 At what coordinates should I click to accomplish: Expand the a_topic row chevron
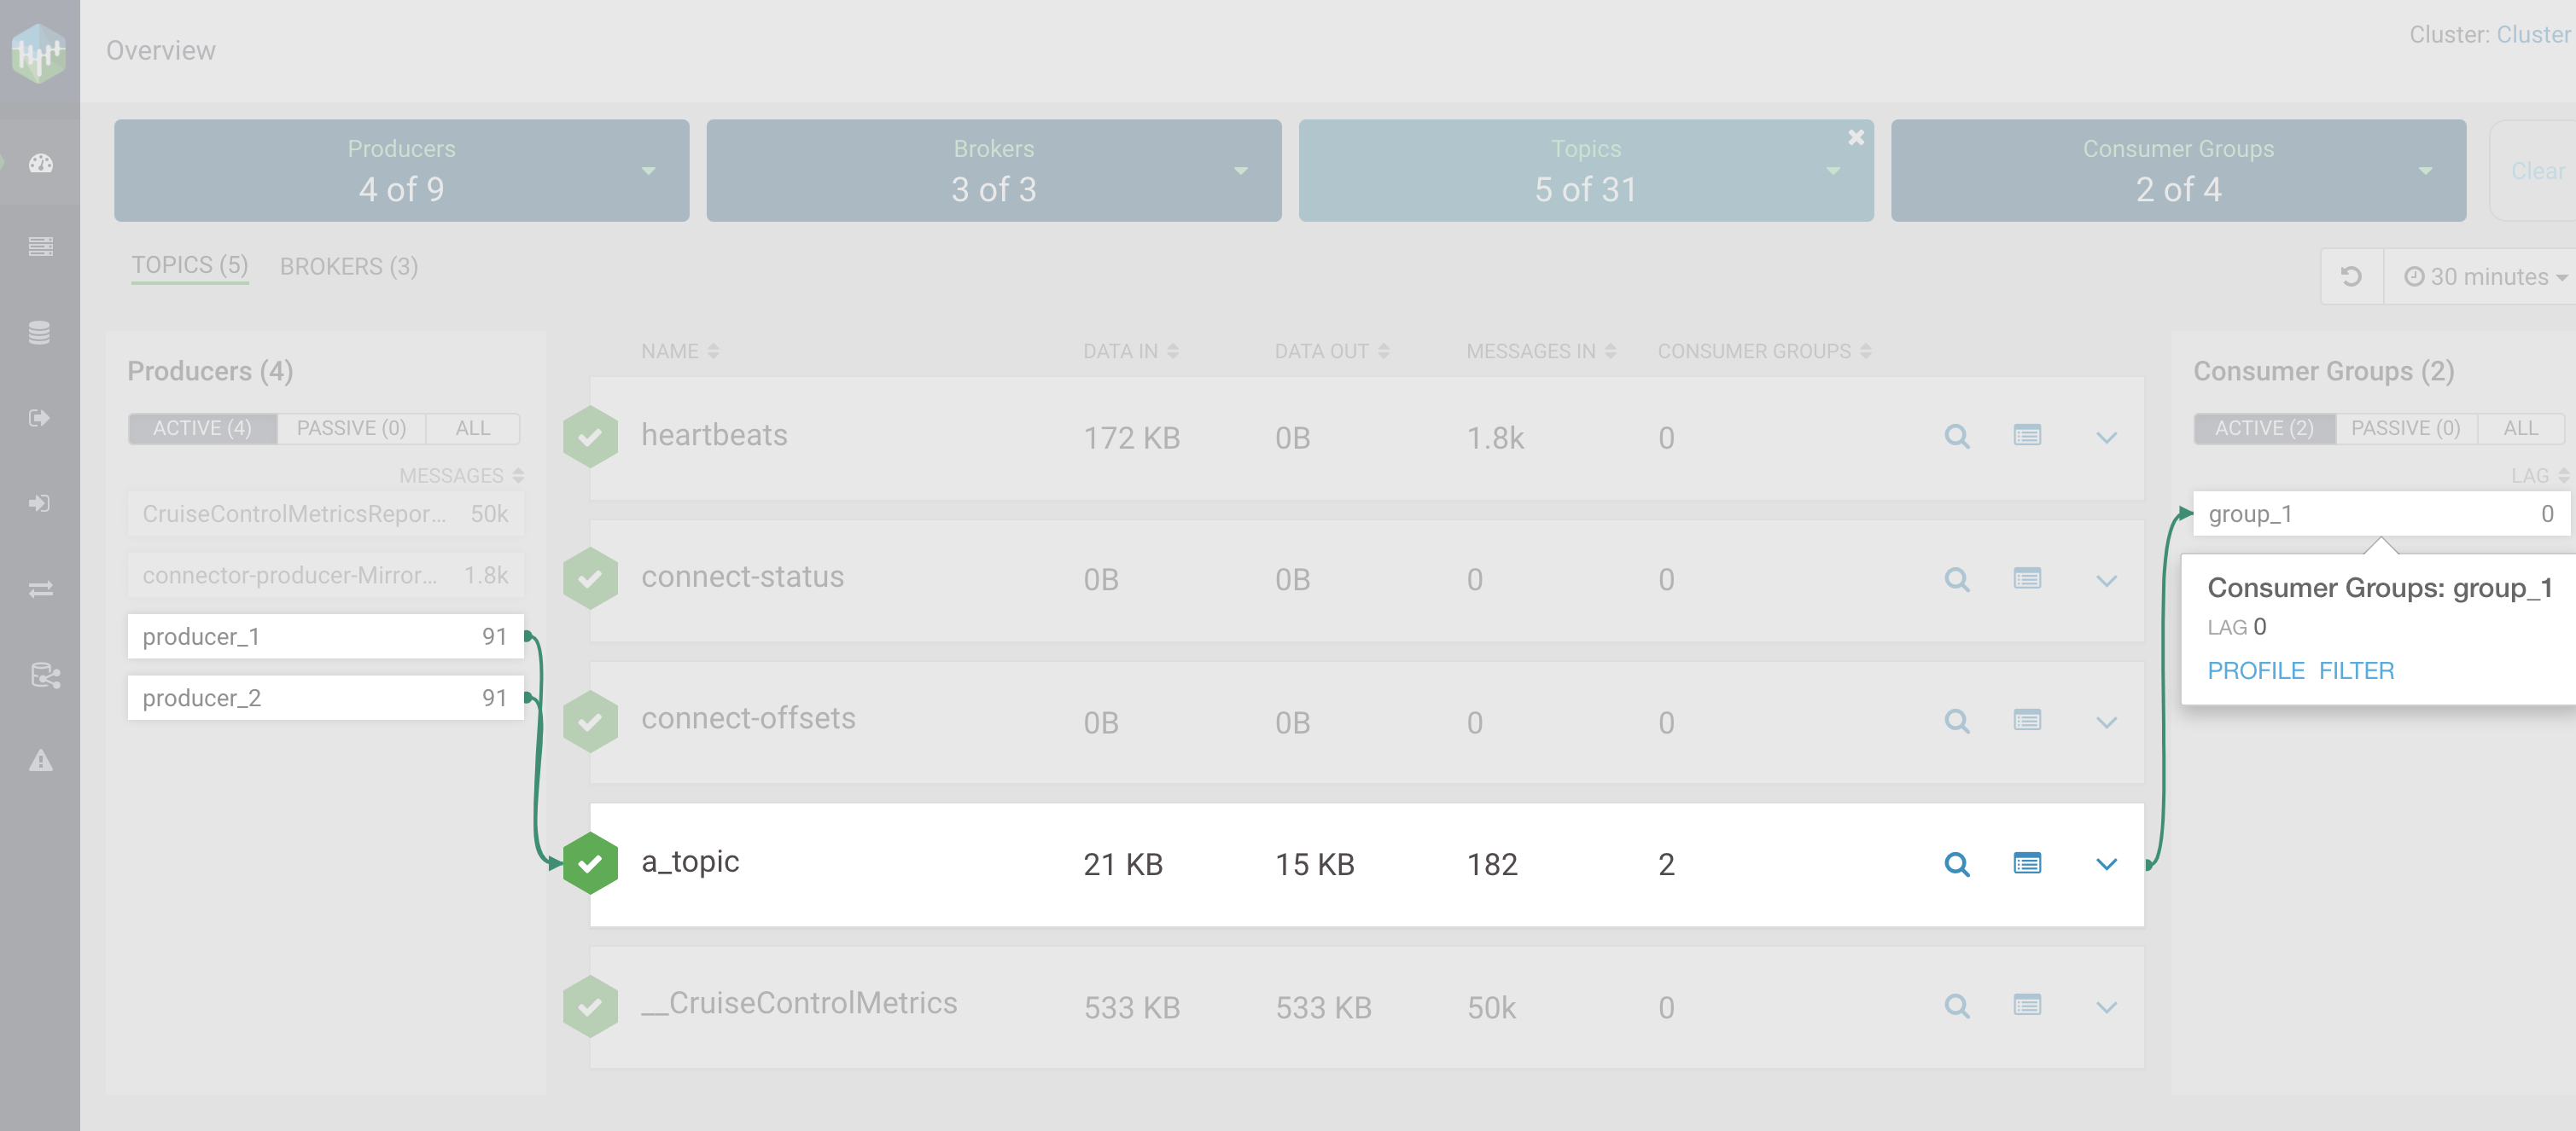[x=2106, y=864]
